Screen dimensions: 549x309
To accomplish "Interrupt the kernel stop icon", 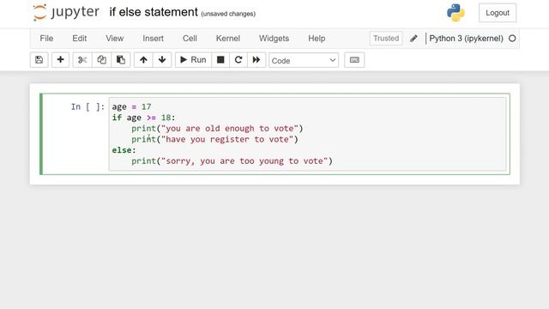I will [x=220, y=60].
